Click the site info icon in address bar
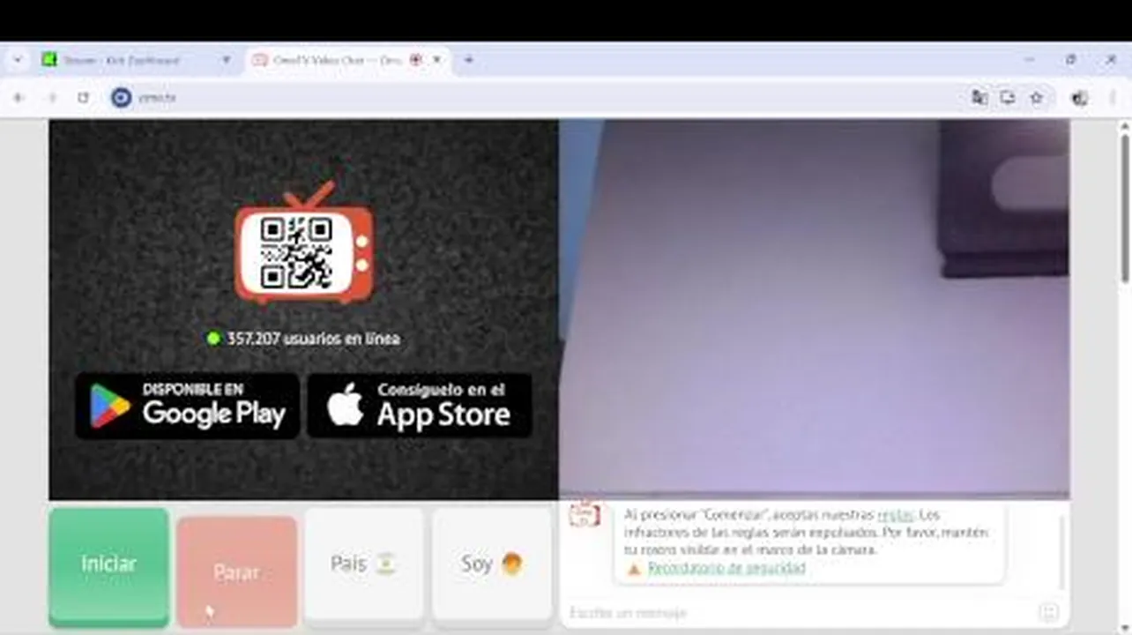This screenshot has height=635, width=1132. [122, 98]
